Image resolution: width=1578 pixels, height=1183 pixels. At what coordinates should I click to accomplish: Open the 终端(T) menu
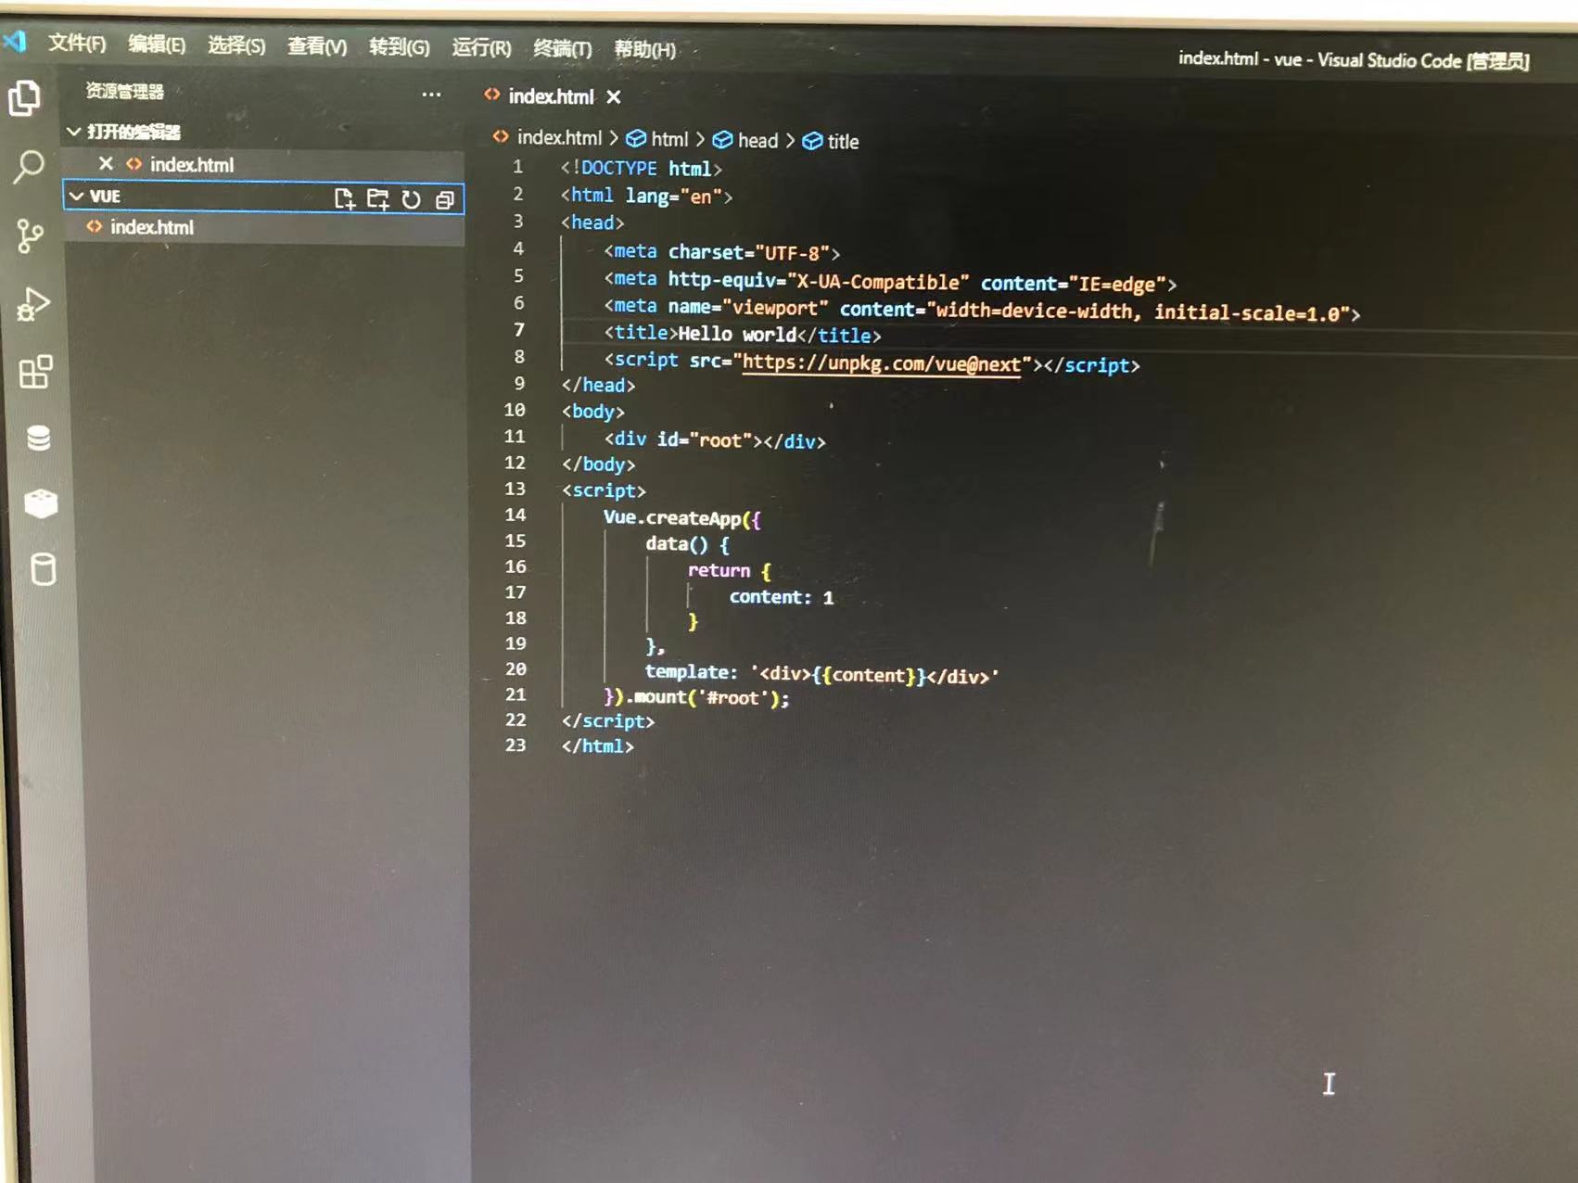pyautogui.click(x=563, y=48)
